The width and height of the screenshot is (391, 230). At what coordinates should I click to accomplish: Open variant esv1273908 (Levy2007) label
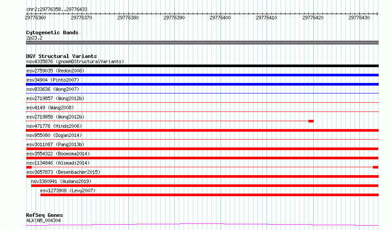pos(68,190)
